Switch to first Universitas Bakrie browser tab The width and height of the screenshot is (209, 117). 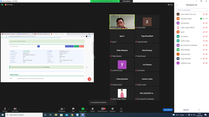point(9,34)
